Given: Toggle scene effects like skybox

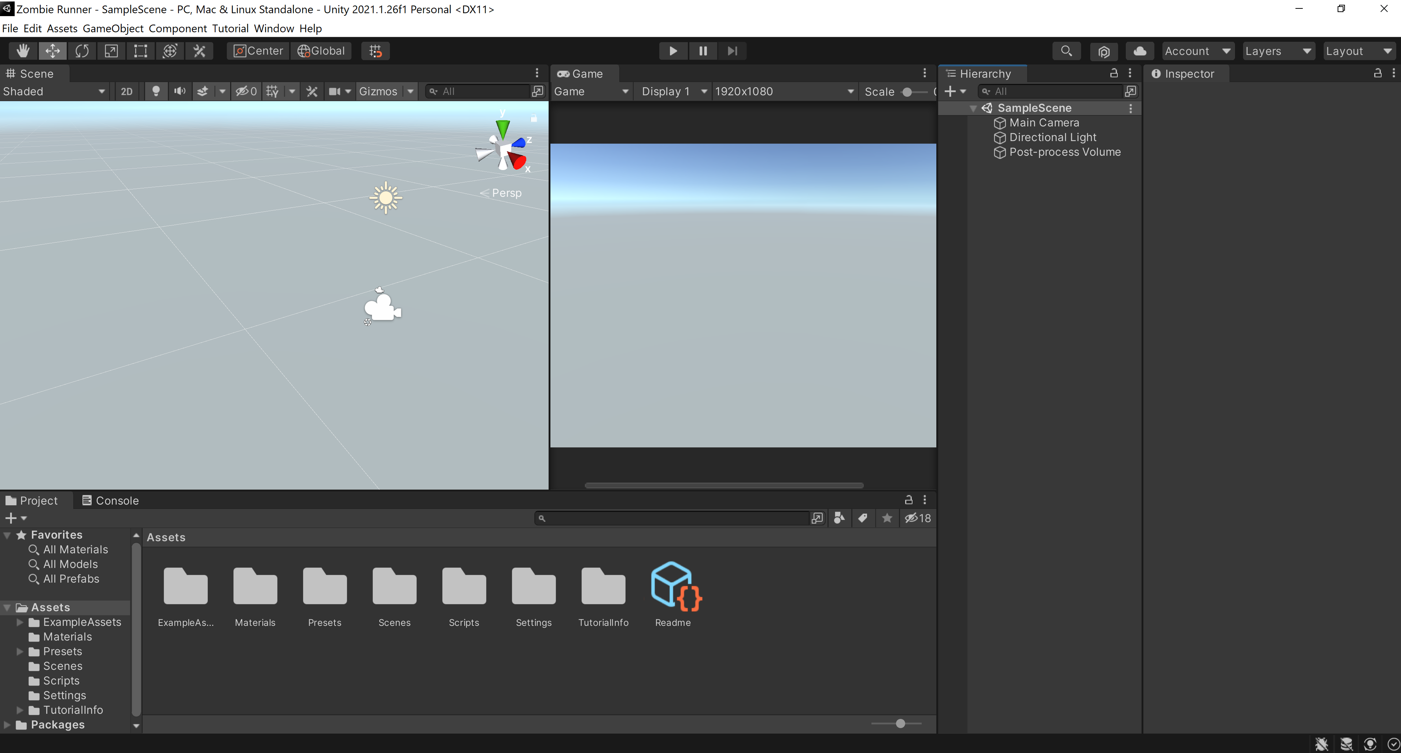Looking at the screenshot, I should (x=202, y=91).
